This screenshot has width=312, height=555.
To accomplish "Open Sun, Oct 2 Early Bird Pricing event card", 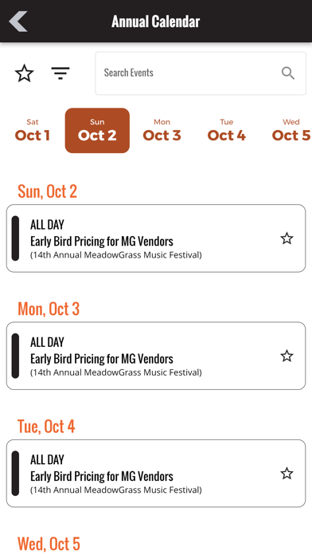I will [156, 238].
